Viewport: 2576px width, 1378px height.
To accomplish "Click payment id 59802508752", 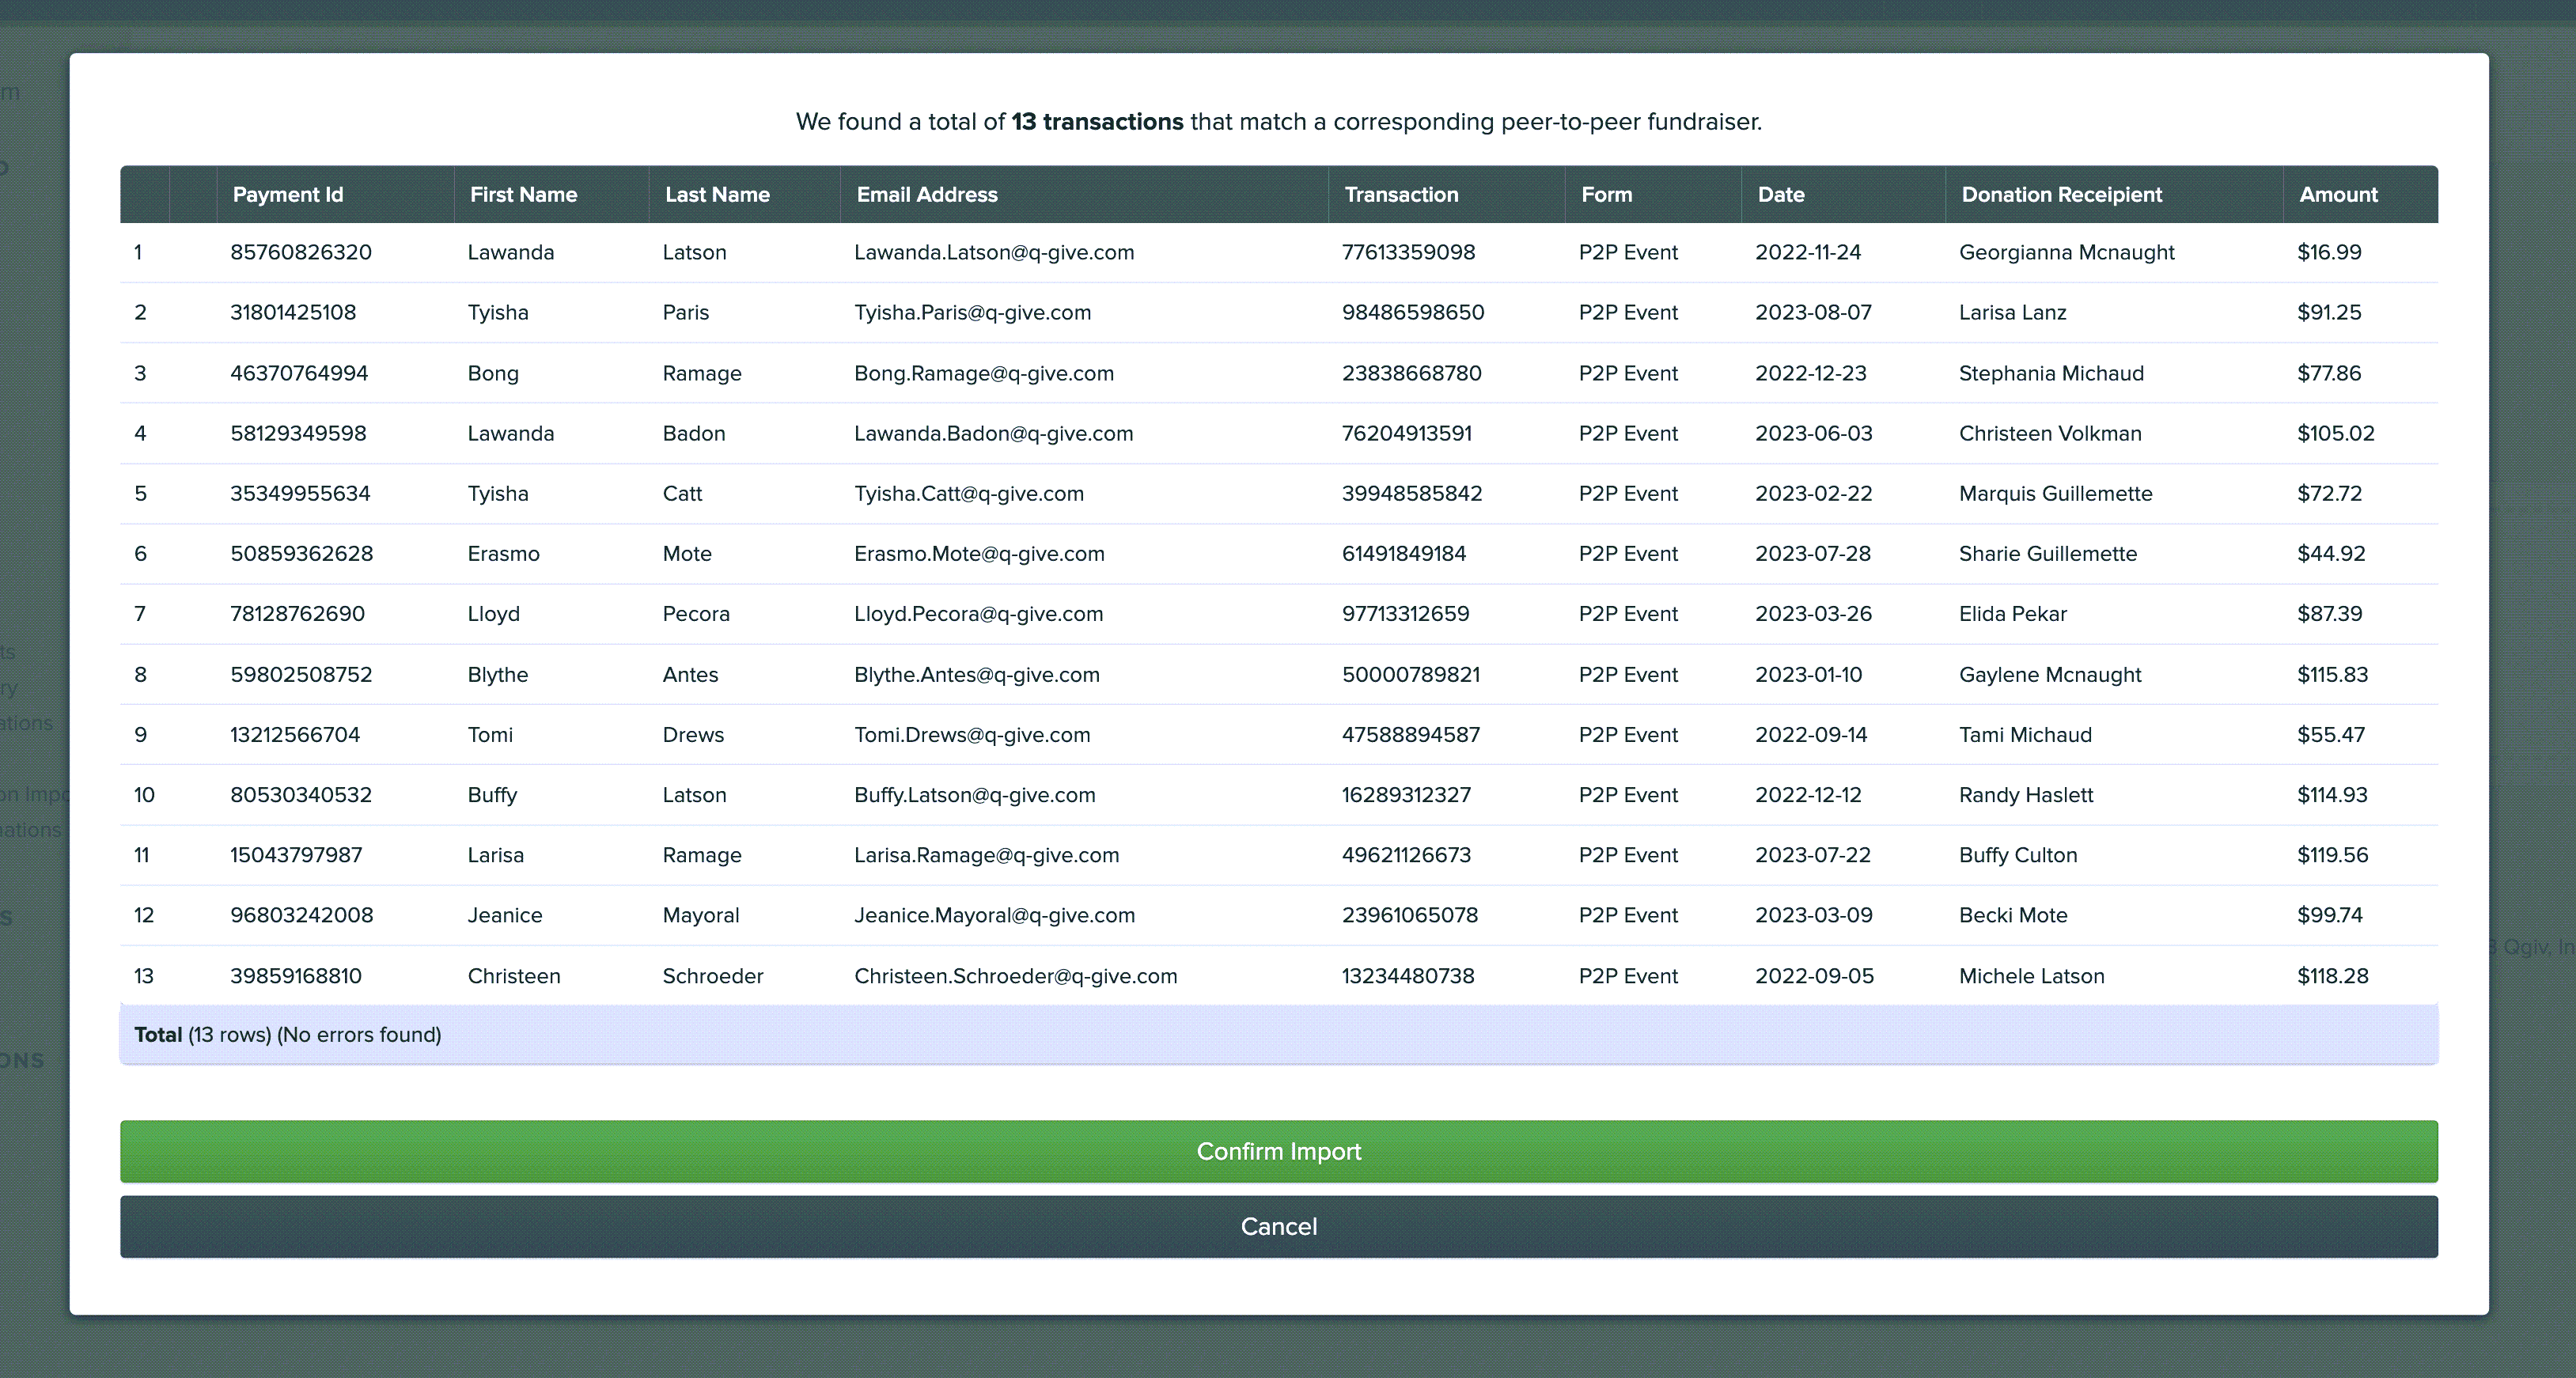I will pos(301,674).
